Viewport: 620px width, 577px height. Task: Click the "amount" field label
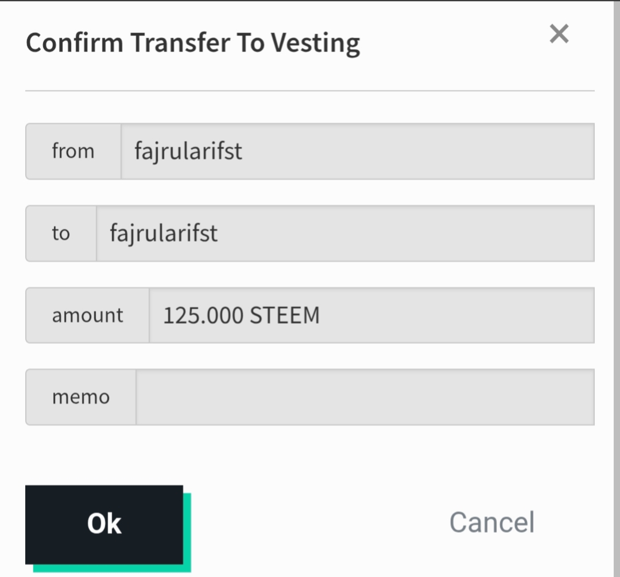click(87, 315)
